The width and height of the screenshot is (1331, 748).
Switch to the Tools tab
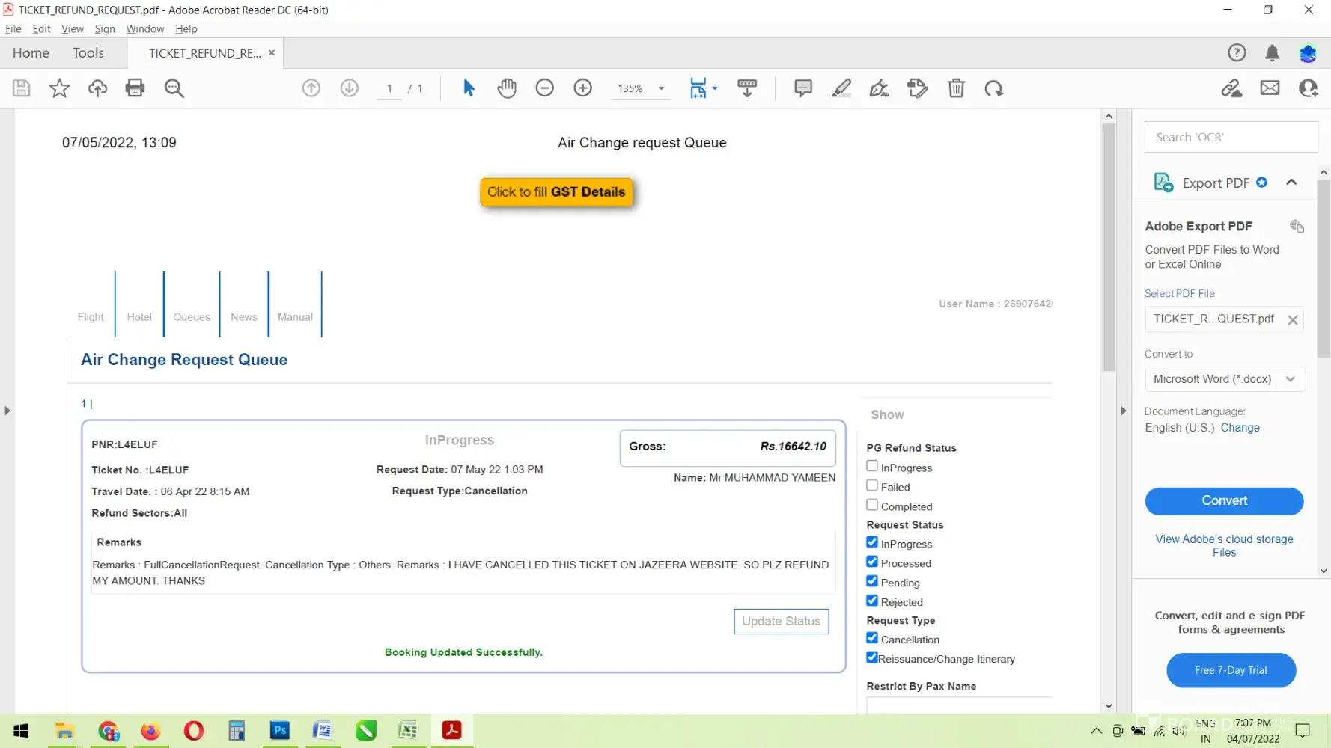(88, 53)
